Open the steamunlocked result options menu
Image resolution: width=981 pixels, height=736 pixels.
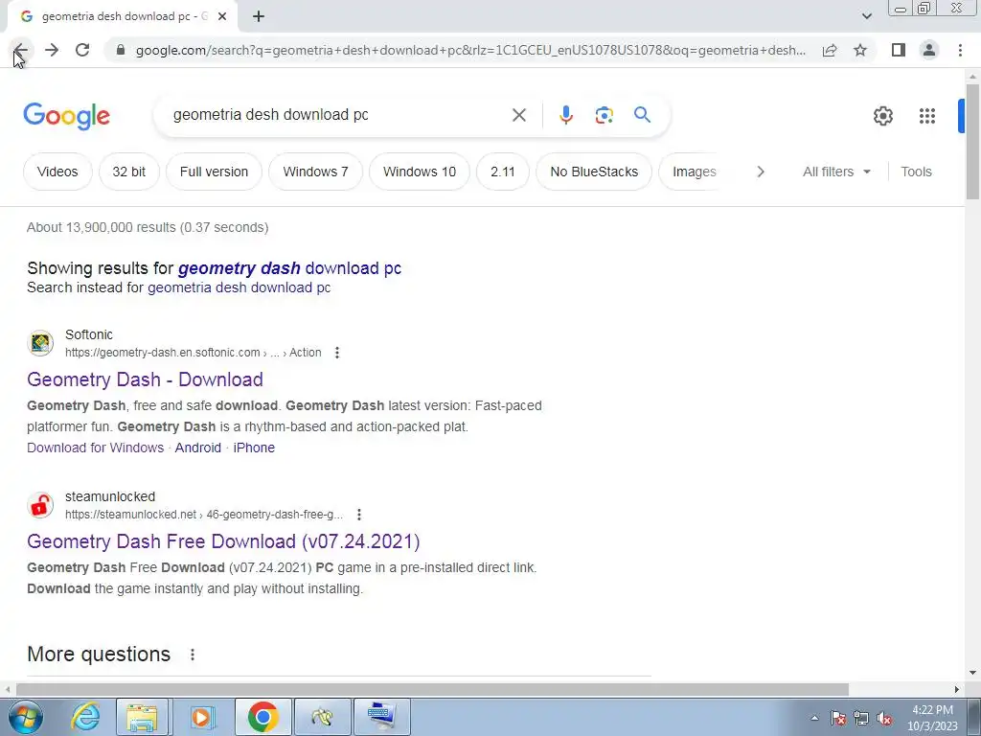pos(358,515)
